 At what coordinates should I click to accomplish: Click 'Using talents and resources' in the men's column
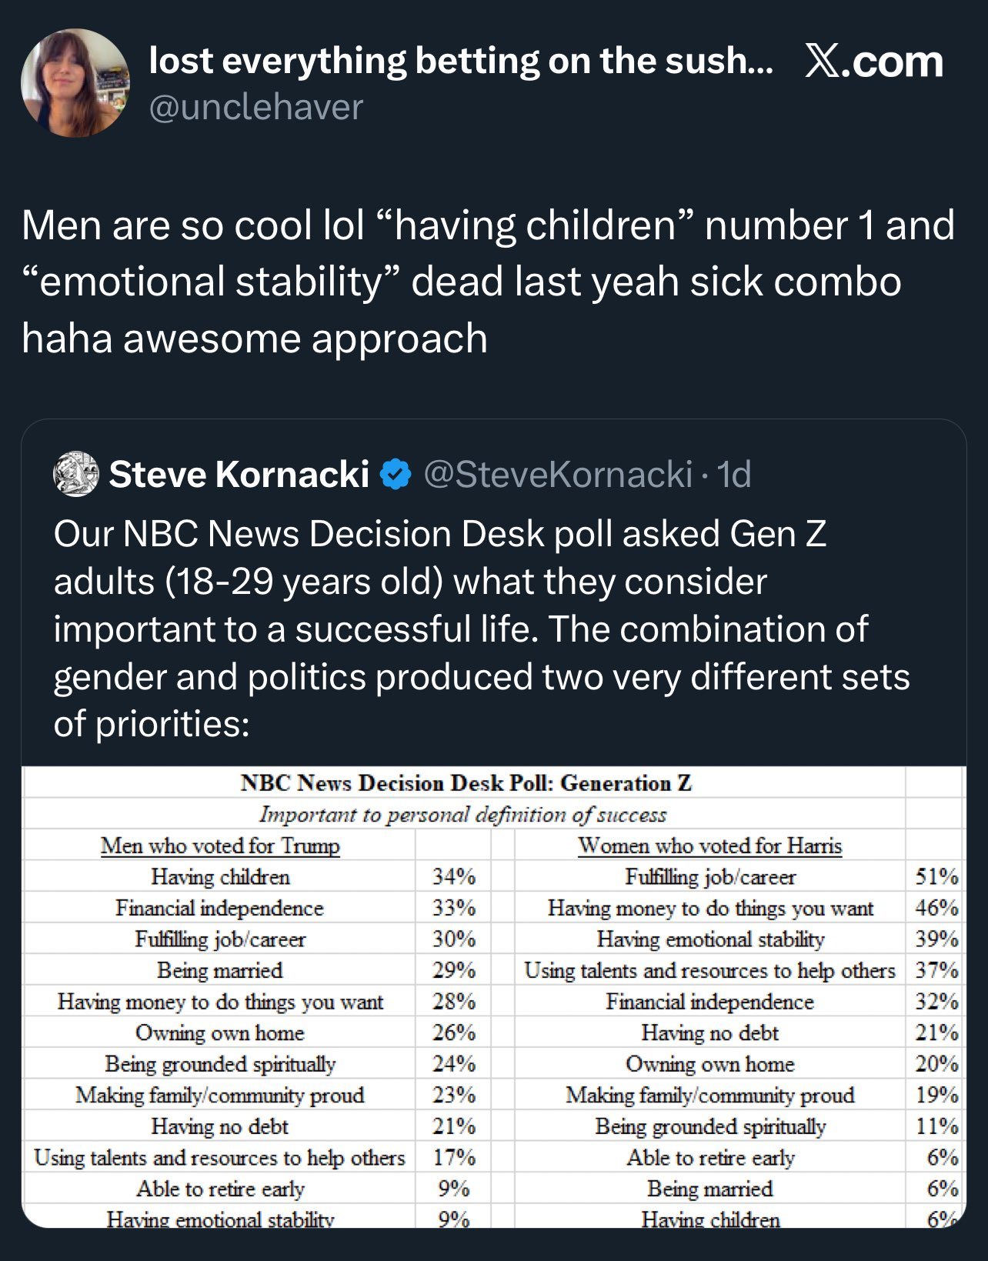220,1157
